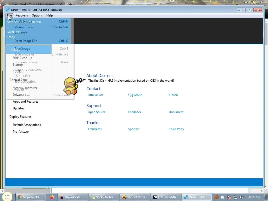The height and width of the screenshot is (201, 268).
Task: Open Updates in the sidebar
Action: coord(19,108)
